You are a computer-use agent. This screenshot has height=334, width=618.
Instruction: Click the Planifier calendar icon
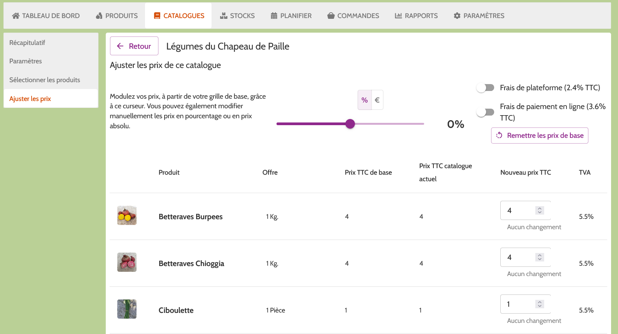(x=274, y=16)
